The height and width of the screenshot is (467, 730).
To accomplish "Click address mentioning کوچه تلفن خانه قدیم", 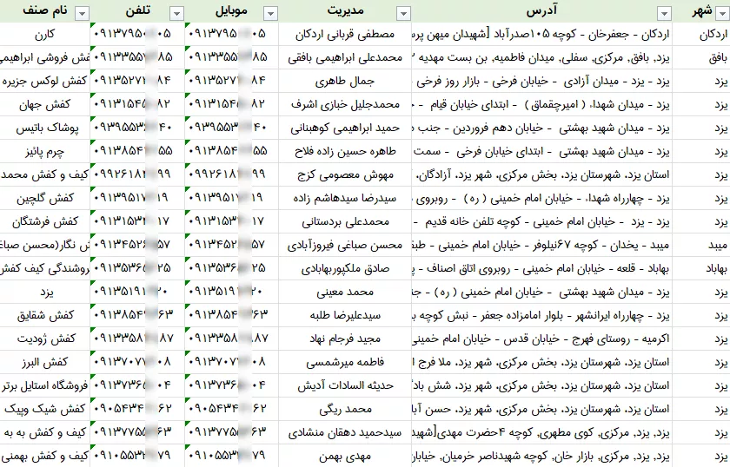I will point(542,221).
